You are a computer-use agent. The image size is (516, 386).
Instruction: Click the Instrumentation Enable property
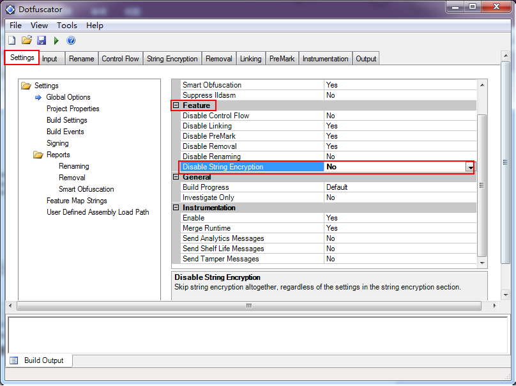pos(328,218)
